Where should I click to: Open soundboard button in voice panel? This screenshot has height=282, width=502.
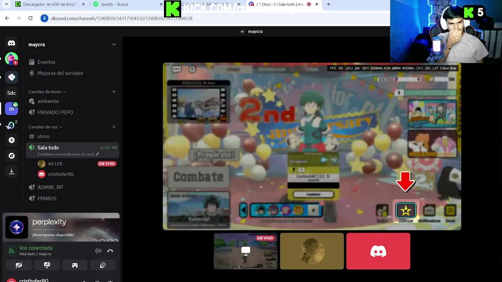click(x=103, y=265)
